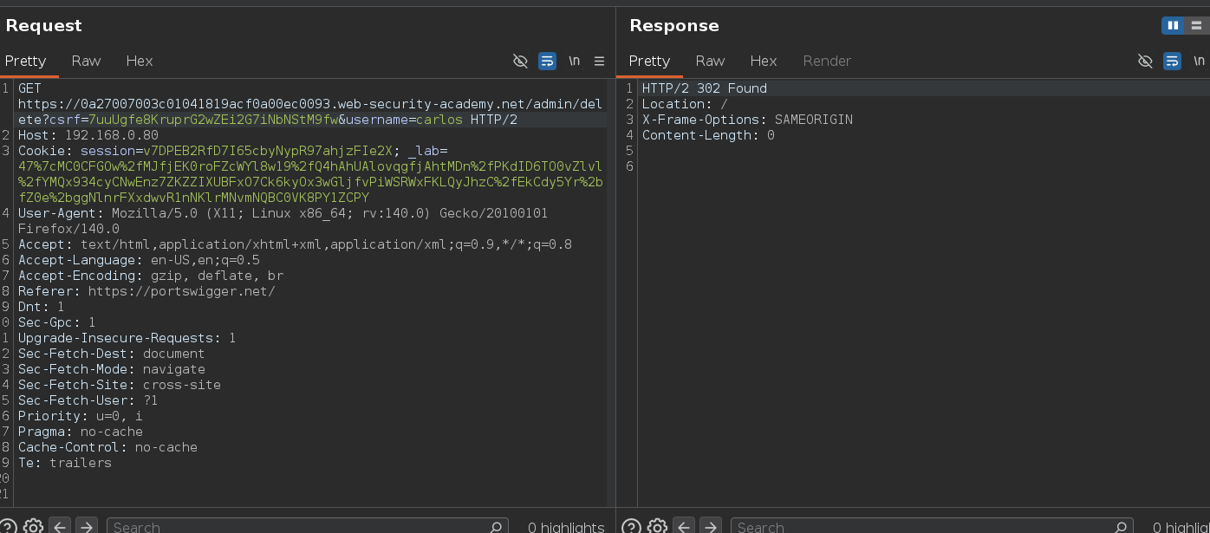Screen dimensions: 1210x533
Task: Click the Sec-Fetch-Site: cross-site line
Action: [119, 385]
